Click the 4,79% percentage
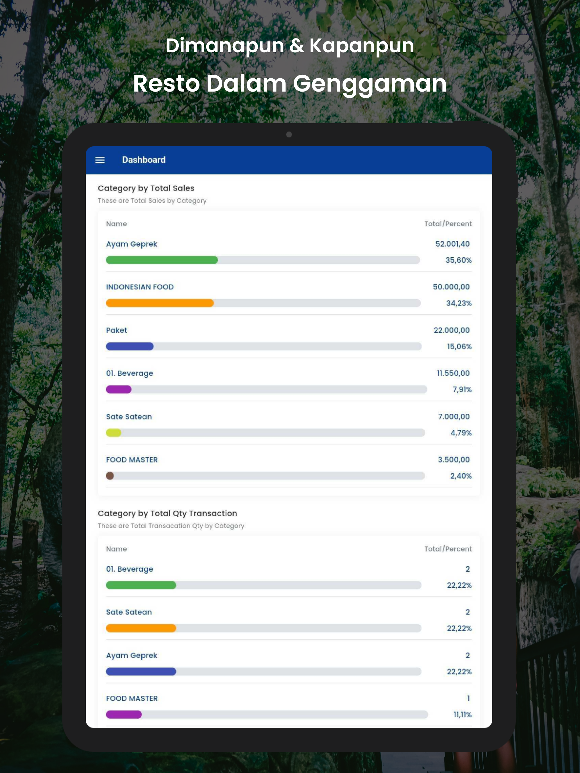580x773 pixels. point(461,433)
